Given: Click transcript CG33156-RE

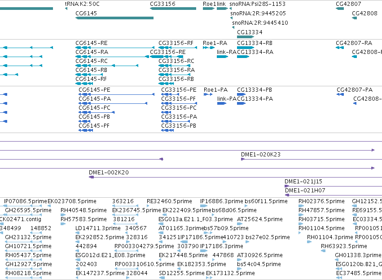Looking at the screenshot, I should point(167,57).
